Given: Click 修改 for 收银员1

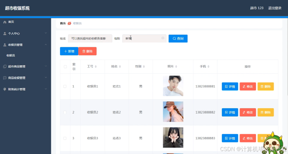Looking at the screenshot, I should [x=248, y=86].
